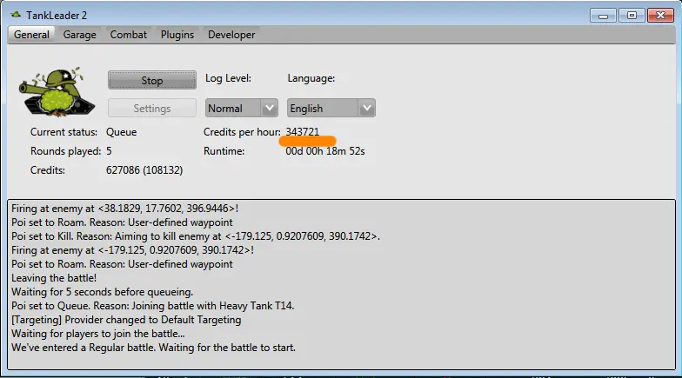Minimize the TankLeader 2 window
The width and height of the screenshot is (682, 378).
pos(603,16)
